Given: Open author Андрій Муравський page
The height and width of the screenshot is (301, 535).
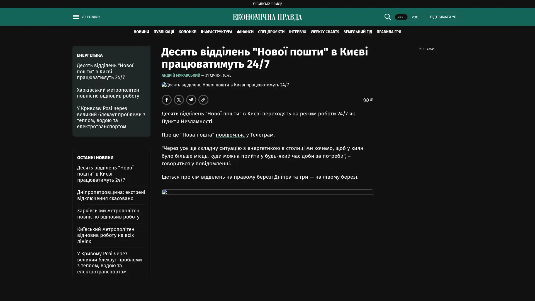Looking at the screenshot, I should coord(181,75).
